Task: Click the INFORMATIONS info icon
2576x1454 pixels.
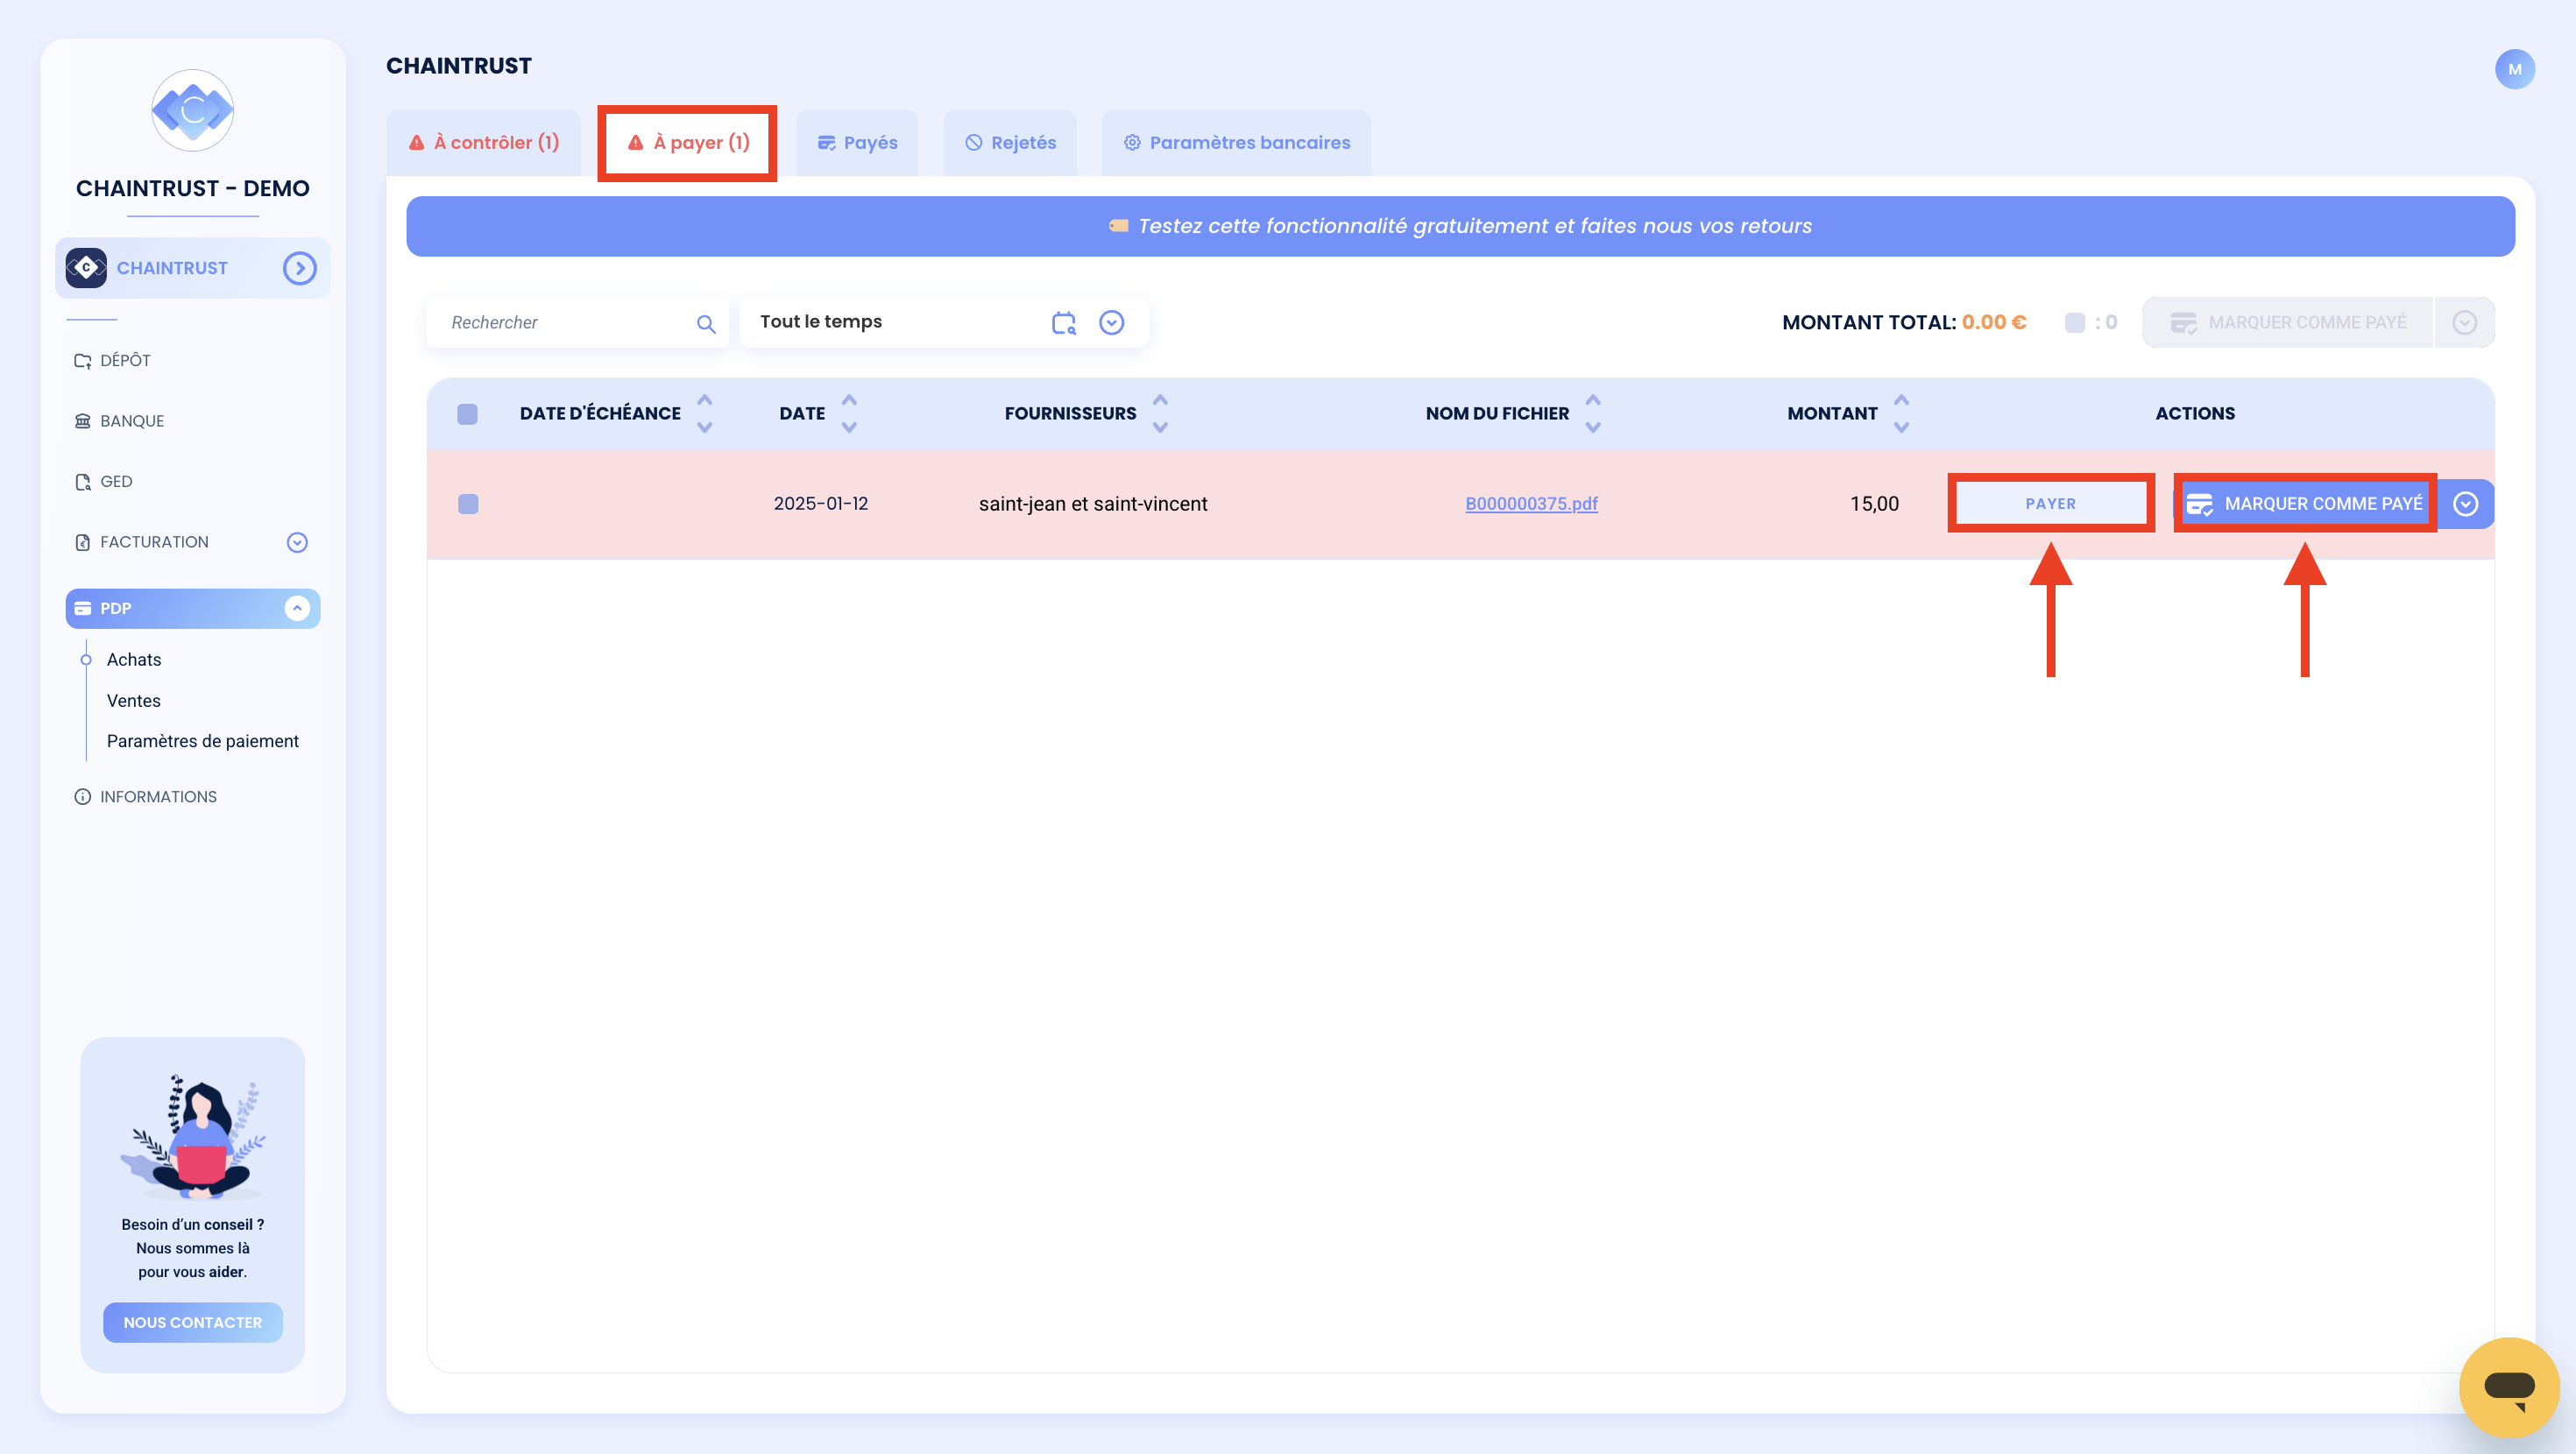Action: (83, 797)
